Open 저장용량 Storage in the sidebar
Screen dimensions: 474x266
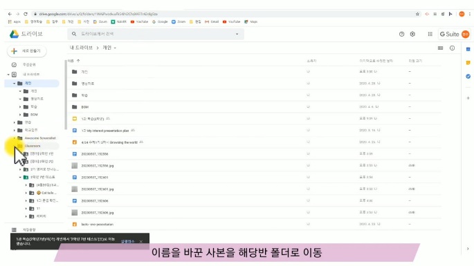coord(29,230)
